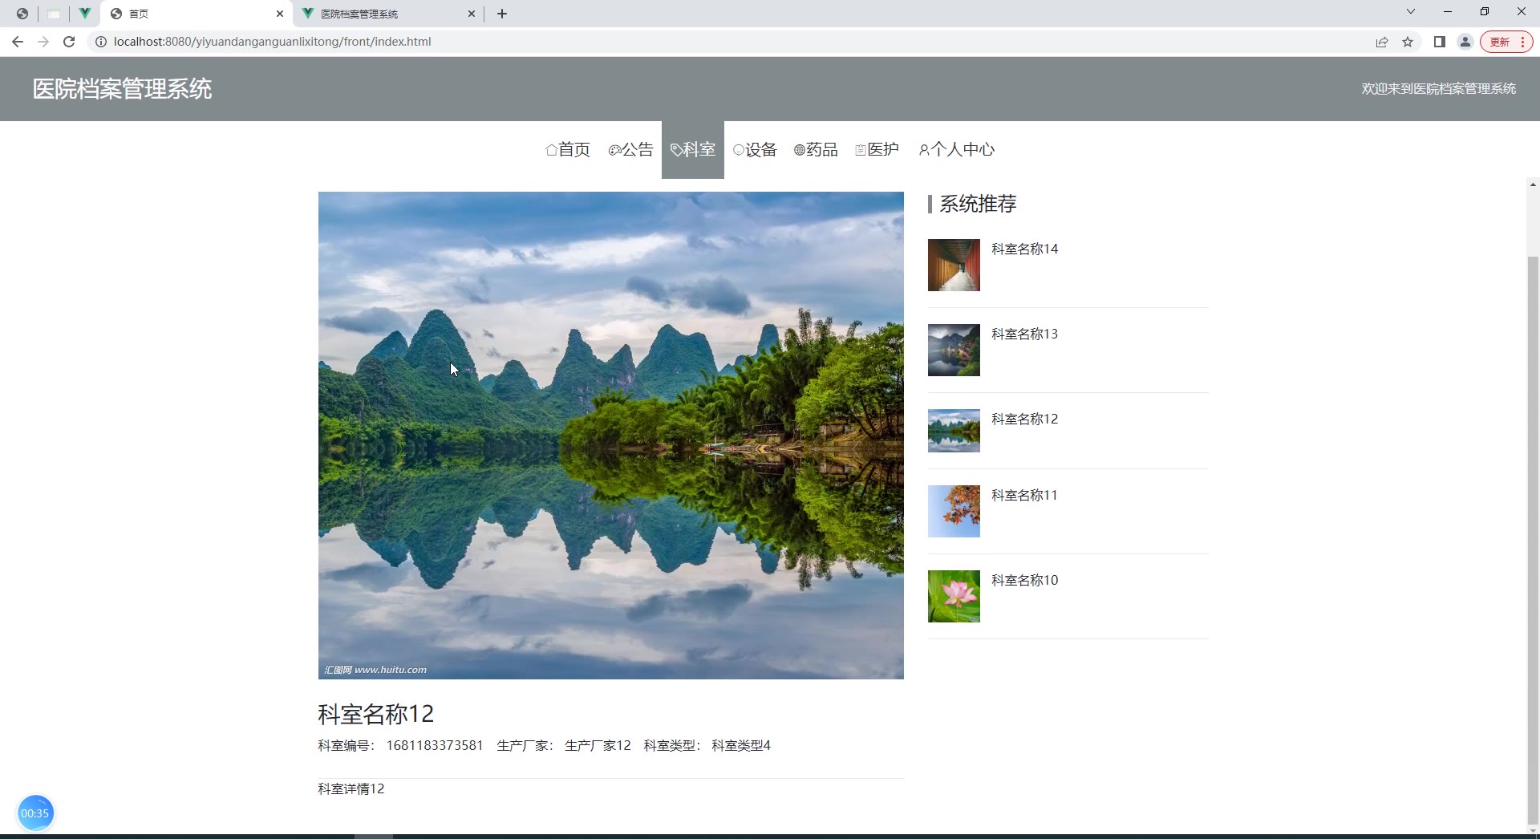The height and width of the screenshot is (839, 1540).
Task: Bookmark this page with star icon
Action: pos(1408,42)
